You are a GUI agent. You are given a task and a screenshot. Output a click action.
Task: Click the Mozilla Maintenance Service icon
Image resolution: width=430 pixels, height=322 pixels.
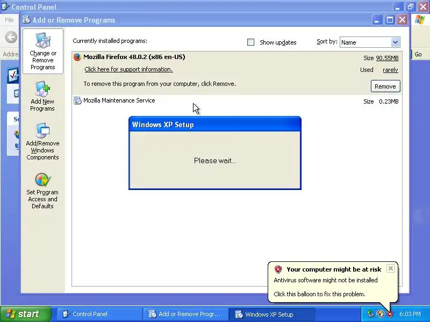77,100
